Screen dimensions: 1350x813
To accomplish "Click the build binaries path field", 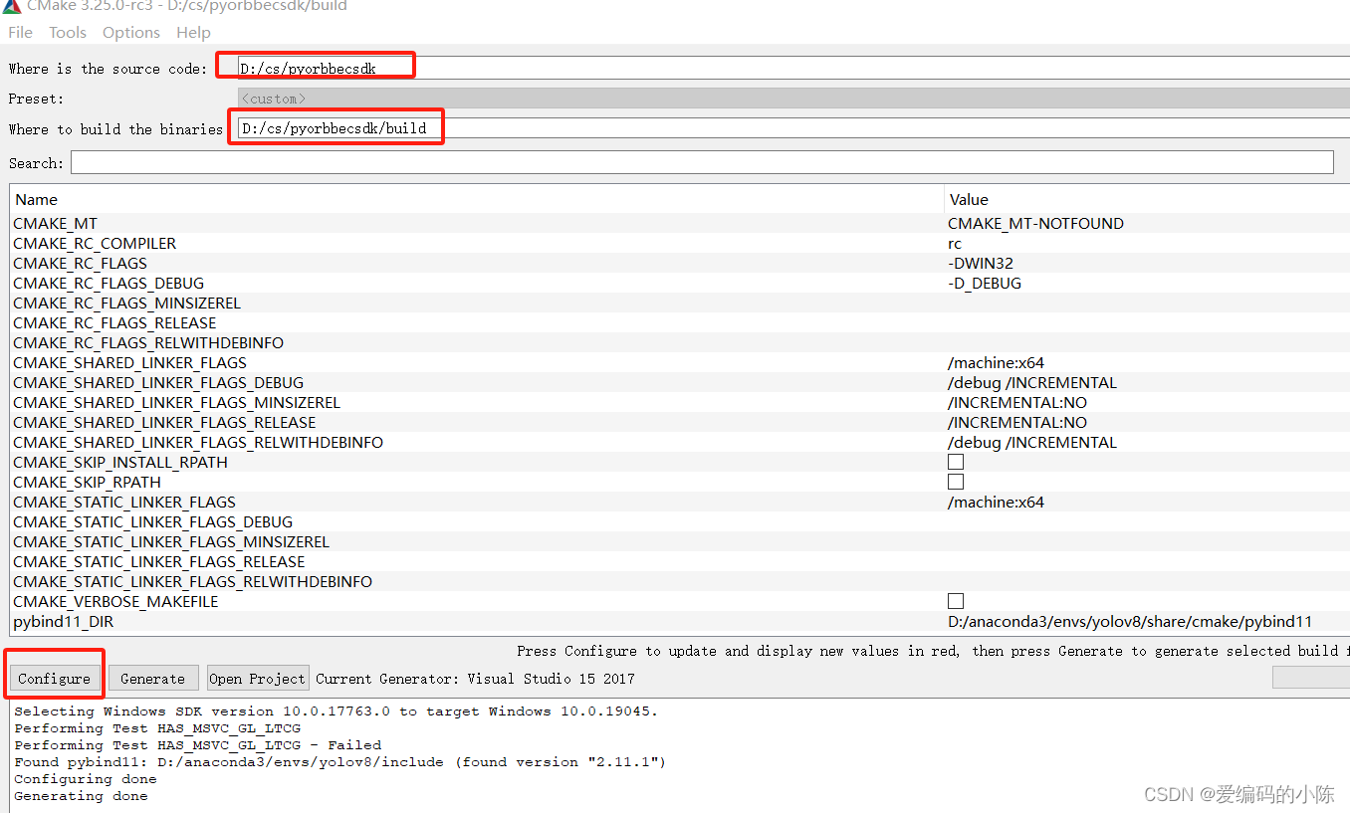I will (793, 128).
